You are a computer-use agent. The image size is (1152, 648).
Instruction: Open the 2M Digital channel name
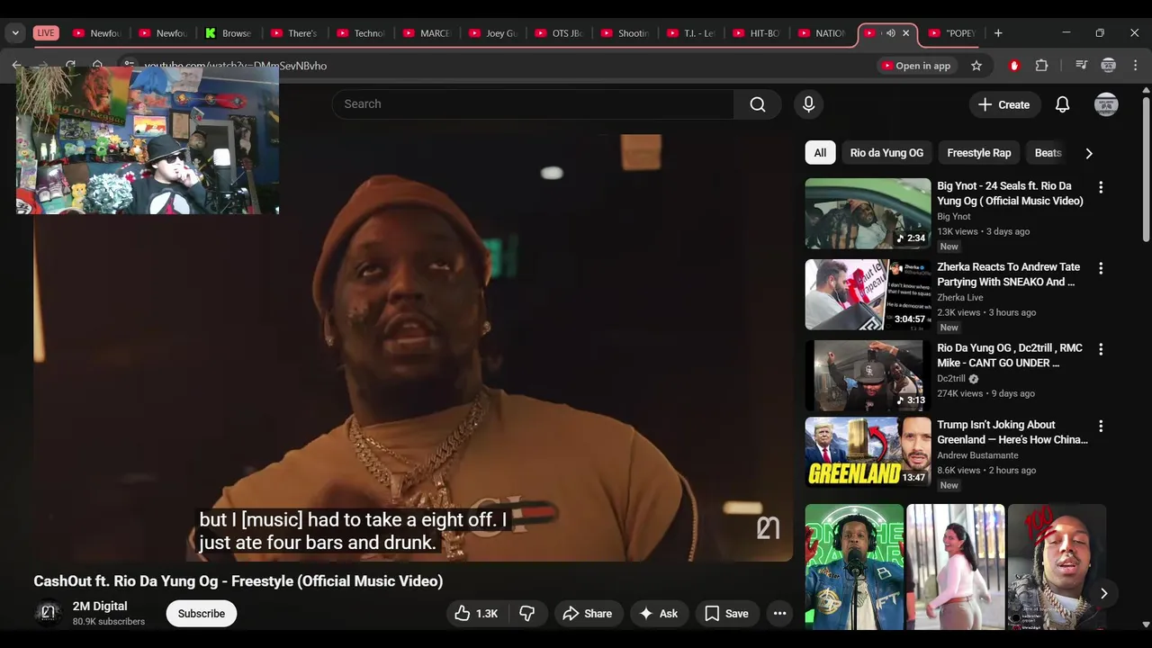[100, 607]
